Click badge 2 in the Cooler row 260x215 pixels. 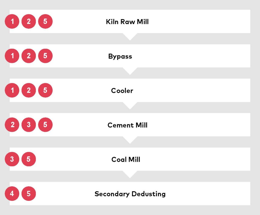[29, 90]
